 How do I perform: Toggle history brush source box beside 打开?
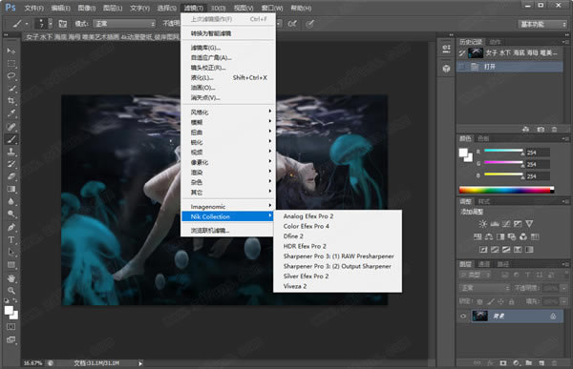tap(462, 67)
